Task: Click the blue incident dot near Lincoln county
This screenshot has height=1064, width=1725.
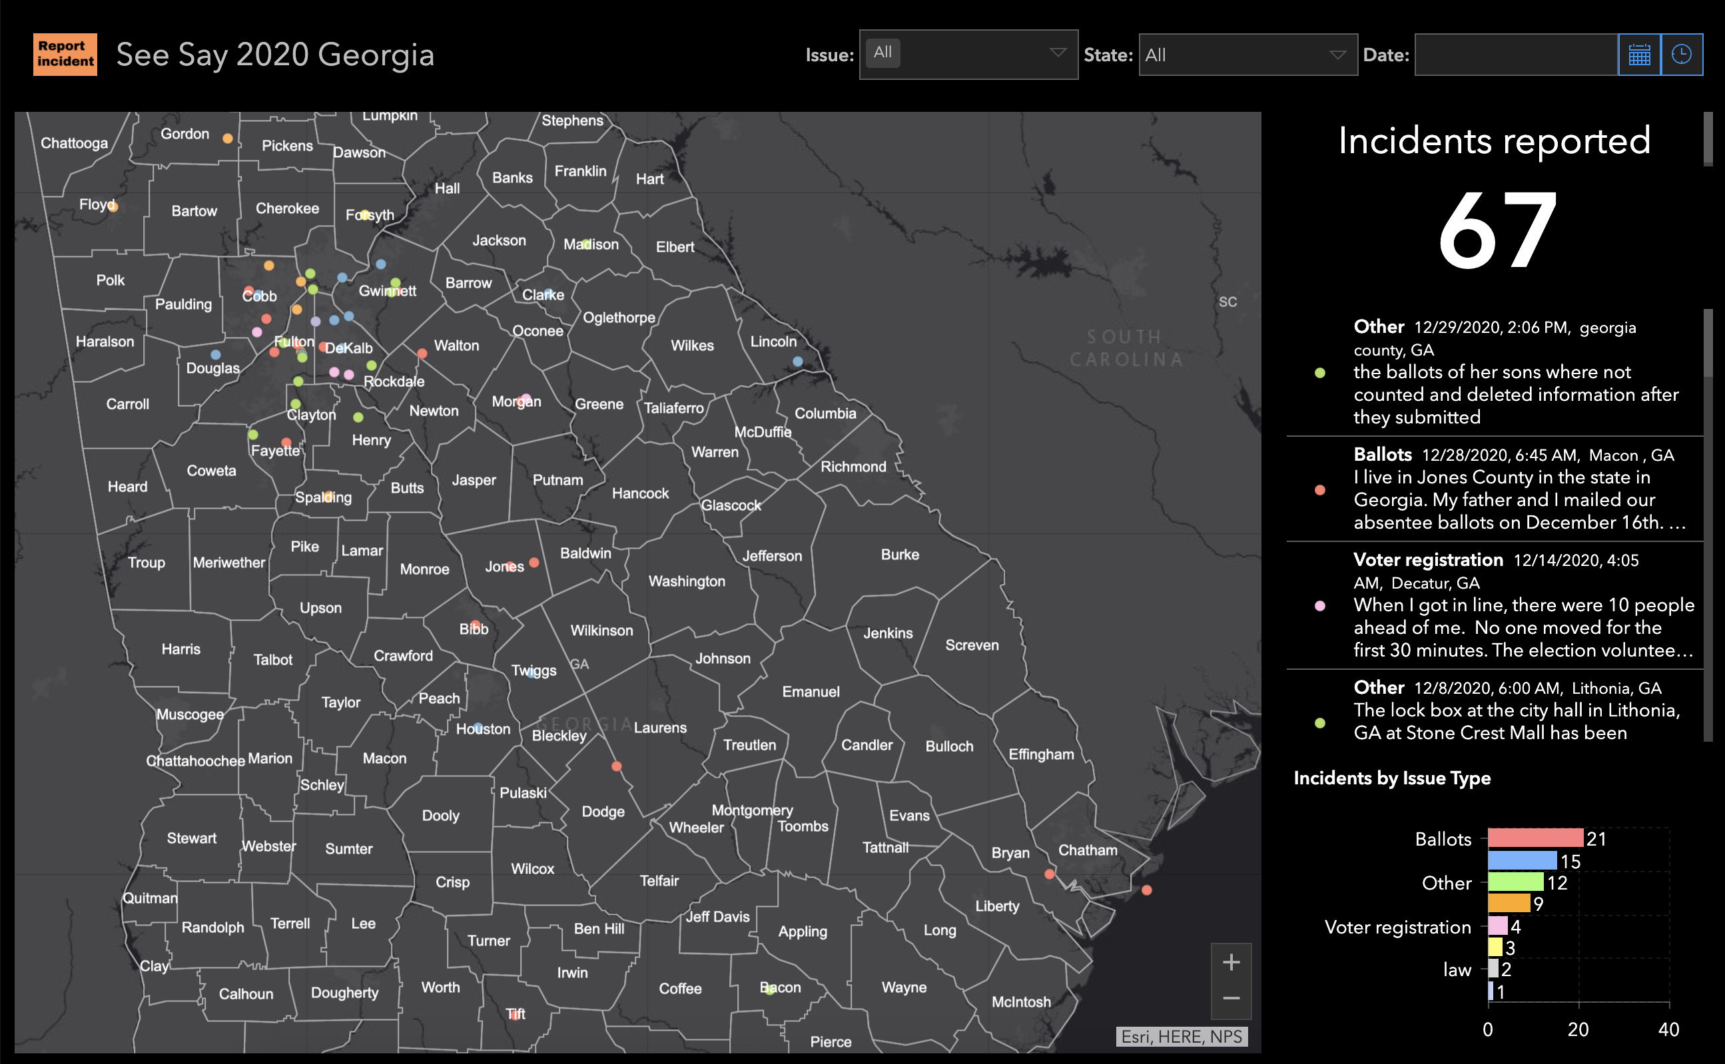Action: click(797, 361)
